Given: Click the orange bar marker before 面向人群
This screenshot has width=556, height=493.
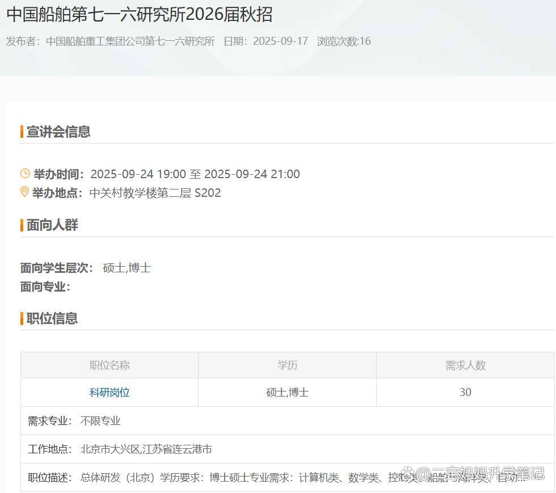Looking at the screenshot, I should pyautogui.click(x=22, y=225).
